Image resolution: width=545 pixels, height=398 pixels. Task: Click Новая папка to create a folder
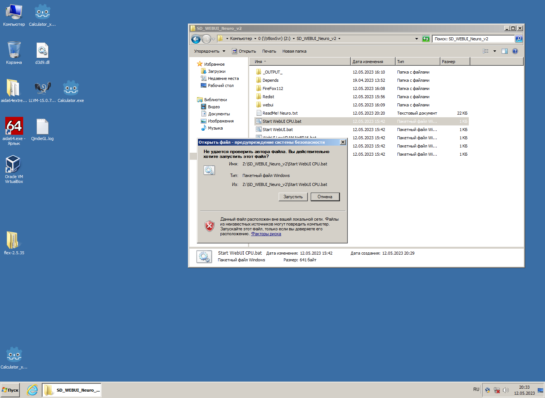tap(294, 51)
